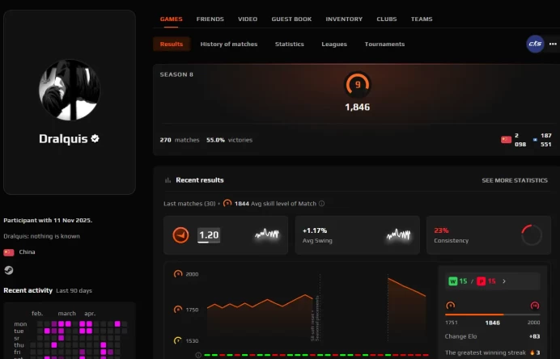Click the Dralquis username heading
Screen dimensions: 560x359
pos(63,138)
